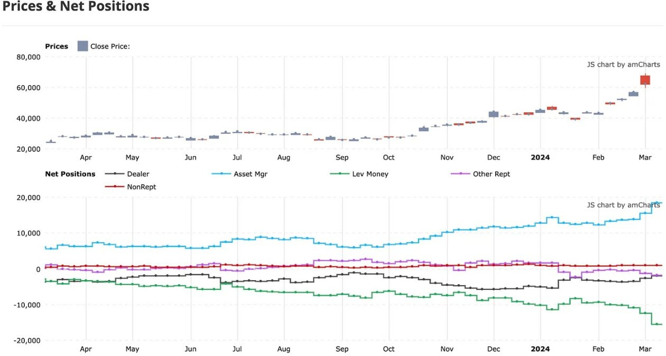Toggle the Dealer series legend marker
Image resolution: width=666 pixels, height=356 pixels.
(115, 174)
